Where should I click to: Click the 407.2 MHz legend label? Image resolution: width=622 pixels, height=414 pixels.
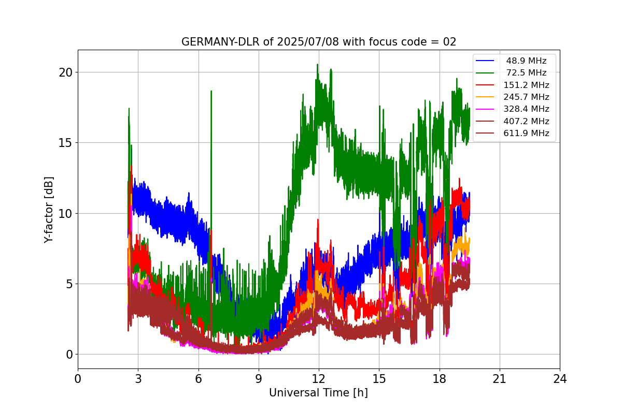click(x=526, y=121)
